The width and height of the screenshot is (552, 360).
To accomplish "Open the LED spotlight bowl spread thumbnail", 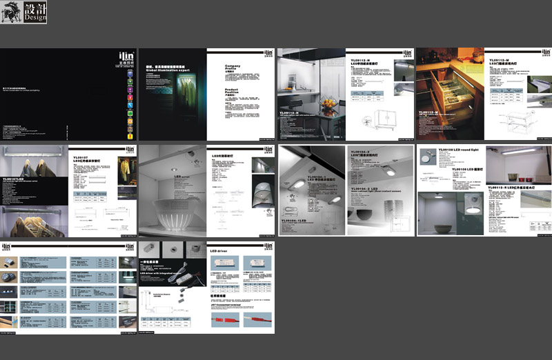I will click(206, 191).
